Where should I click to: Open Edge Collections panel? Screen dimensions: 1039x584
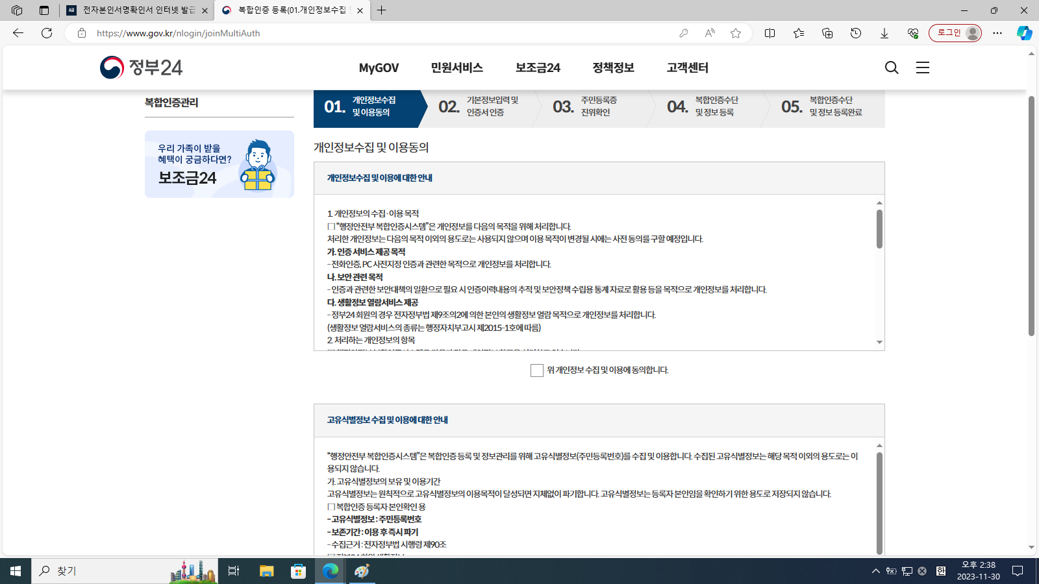tap(827, 33)
